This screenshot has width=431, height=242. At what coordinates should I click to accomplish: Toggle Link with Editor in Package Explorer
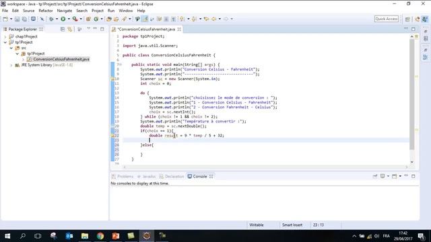click(69, 29)
